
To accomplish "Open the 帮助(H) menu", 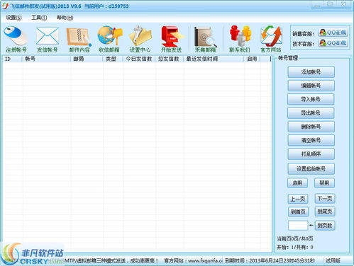I will [65, 18].
